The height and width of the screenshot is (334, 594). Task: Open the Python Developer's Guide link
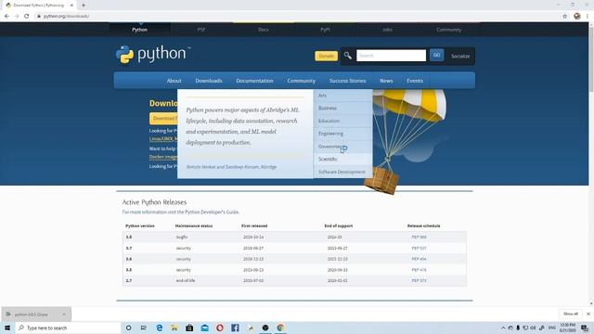[212, 212]
